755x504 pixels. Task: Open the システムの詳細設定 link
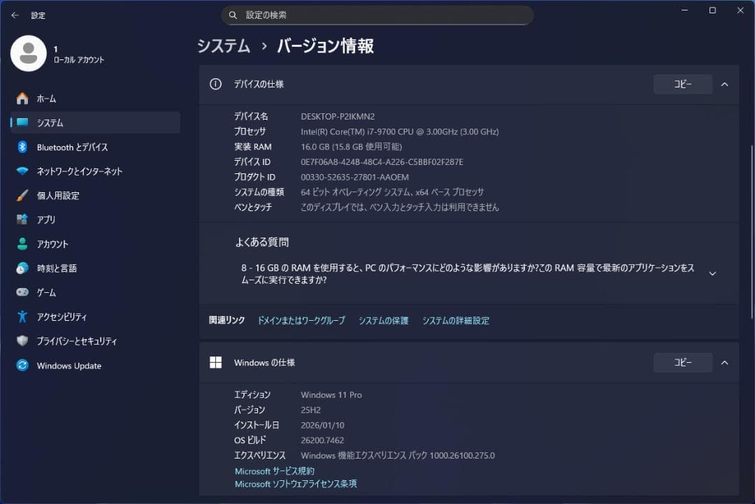(x=455, y=320)
